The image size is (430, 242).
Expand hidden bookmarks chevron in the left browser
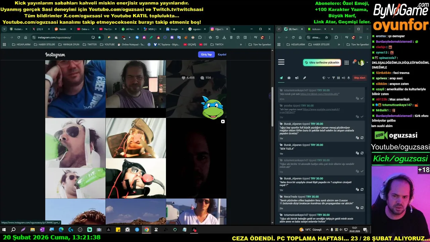(x=241, y=44)
